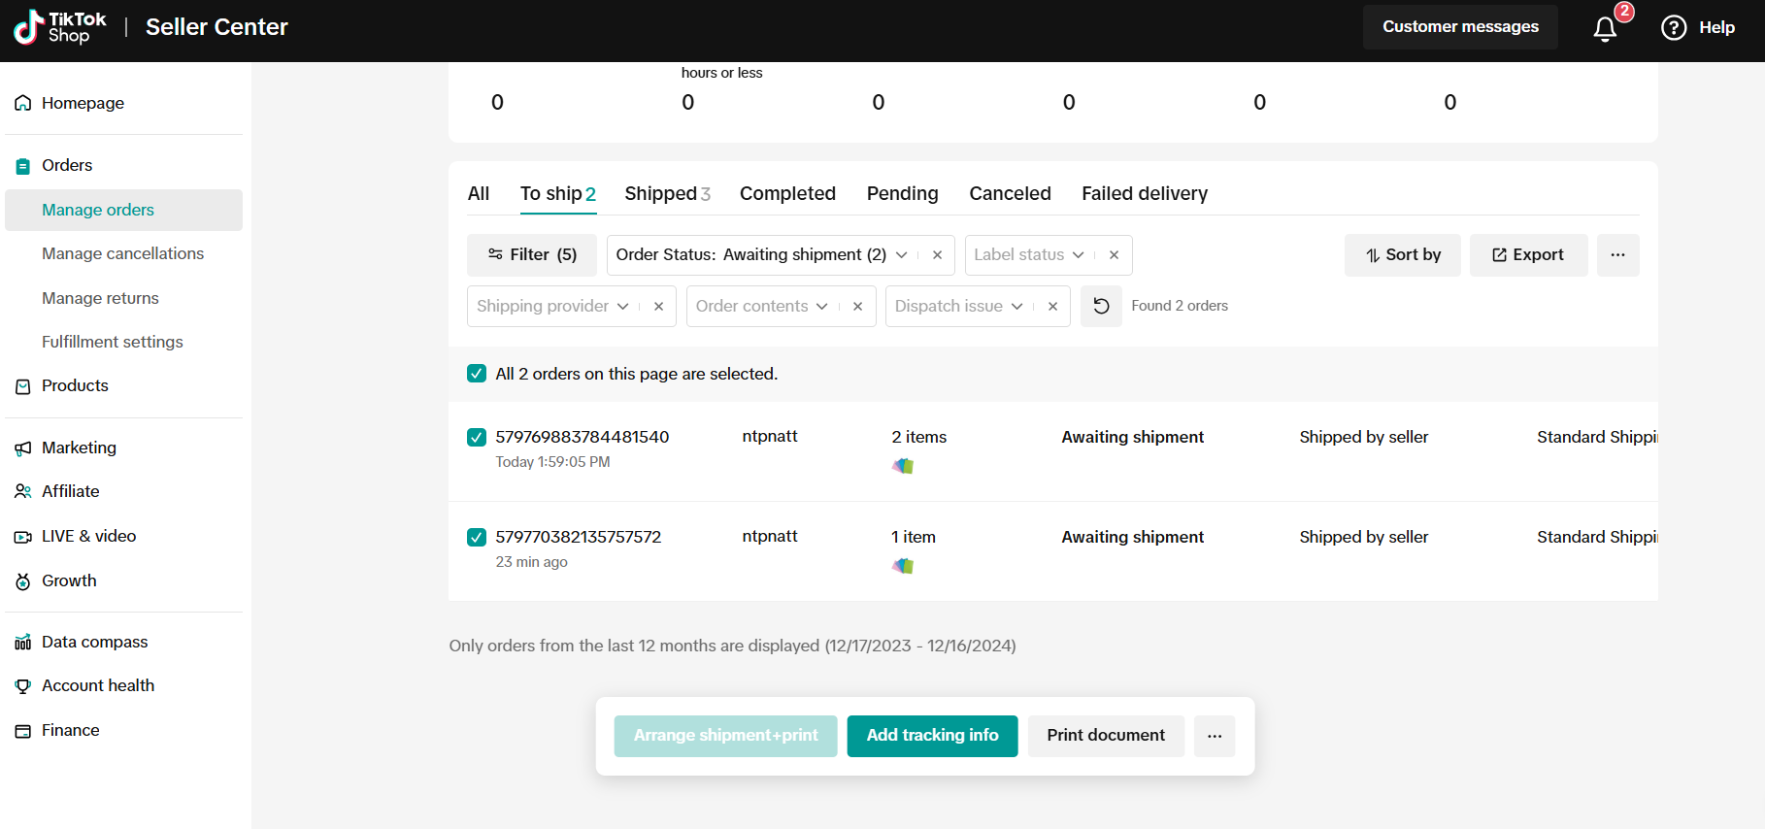Click the notification bell icon
The height and width of the screenshot is (829, 1765).
coord(1605,29)
